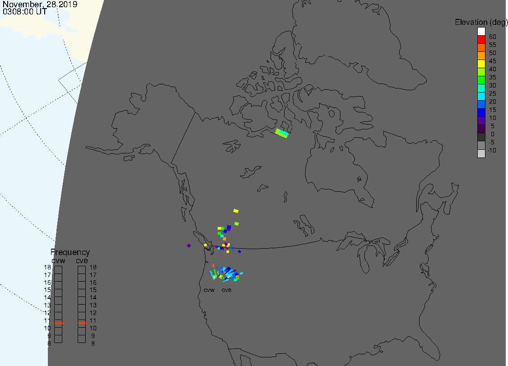Click the white swatch above 60 degrees

coord(481,32)
